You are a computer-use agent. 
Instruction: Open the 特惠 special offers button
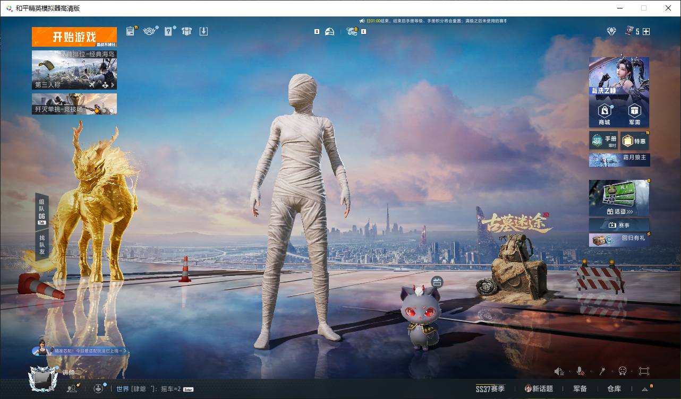(x=635, y=141)
